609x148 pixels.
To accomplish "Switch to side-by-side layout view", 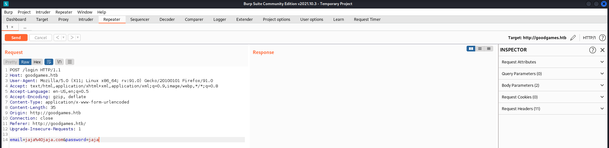I will 471,49.
